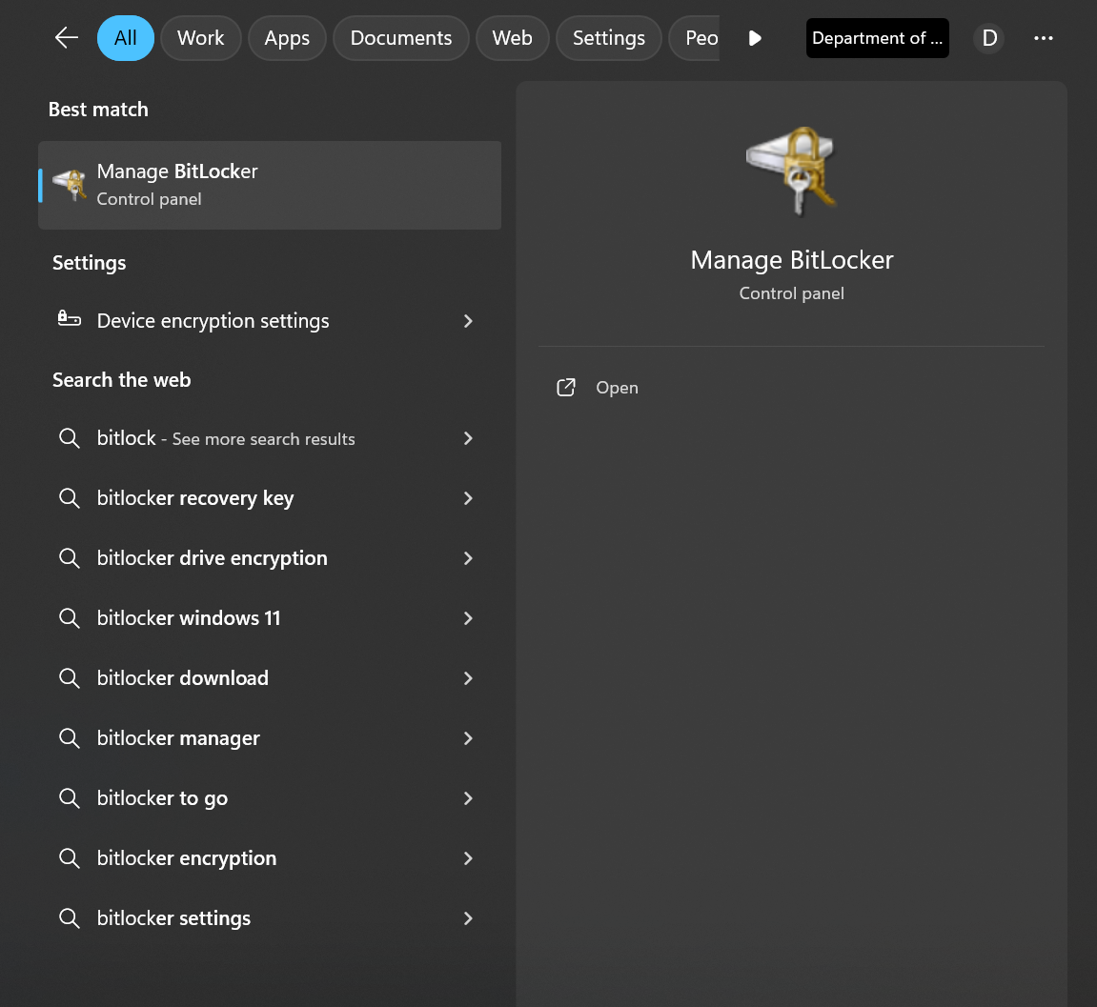Screen dimensions: 1097x1007
Task: Click the magnifier icon beside bitlocker windows 11
Action: click(x=70, y=619)
